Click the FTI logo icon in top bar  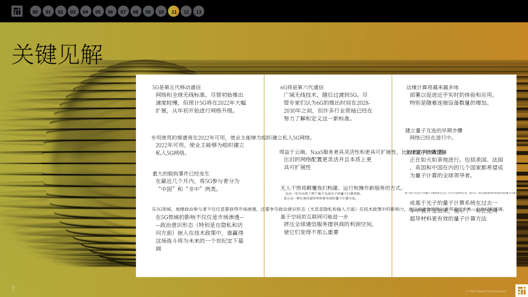click(x=17, y=11)
